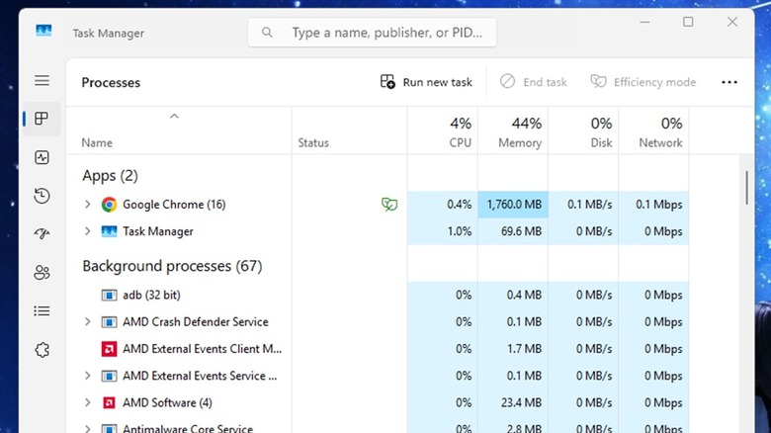Click Chrome's 1,760.0 MB memory cell
Screen dimensions: 771x433
point(513,205)
